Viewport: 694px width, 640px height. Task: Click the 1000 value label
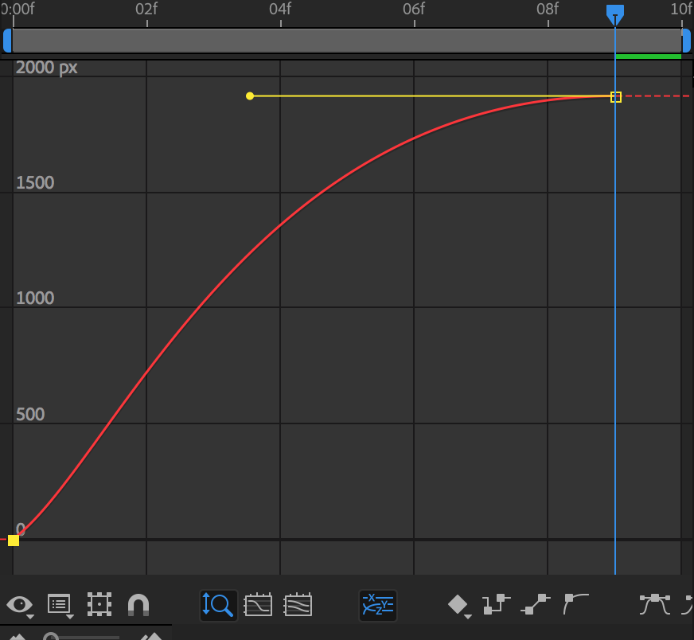click(35, 299)
